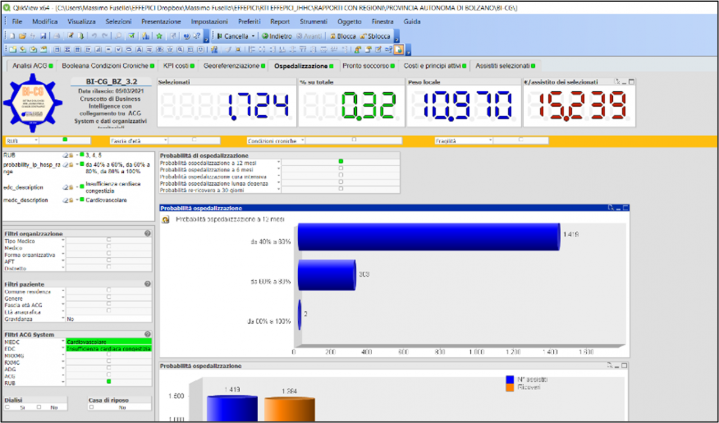Screen dimensions: 719x423
Task: Open help on Filtri paziente panel
Action: (147, 284)
